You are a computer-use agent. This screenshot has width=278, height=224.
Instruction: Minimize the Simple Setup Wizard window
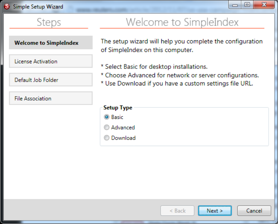(x=235, y=5)
